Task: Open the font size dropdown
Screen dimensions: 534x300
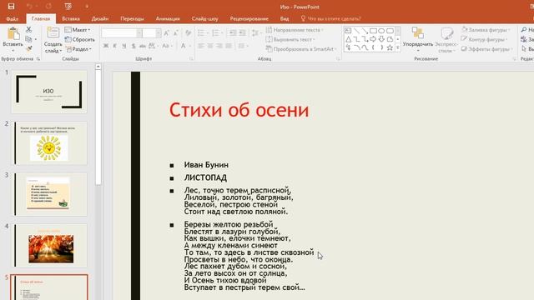Action: coord(159,33)
